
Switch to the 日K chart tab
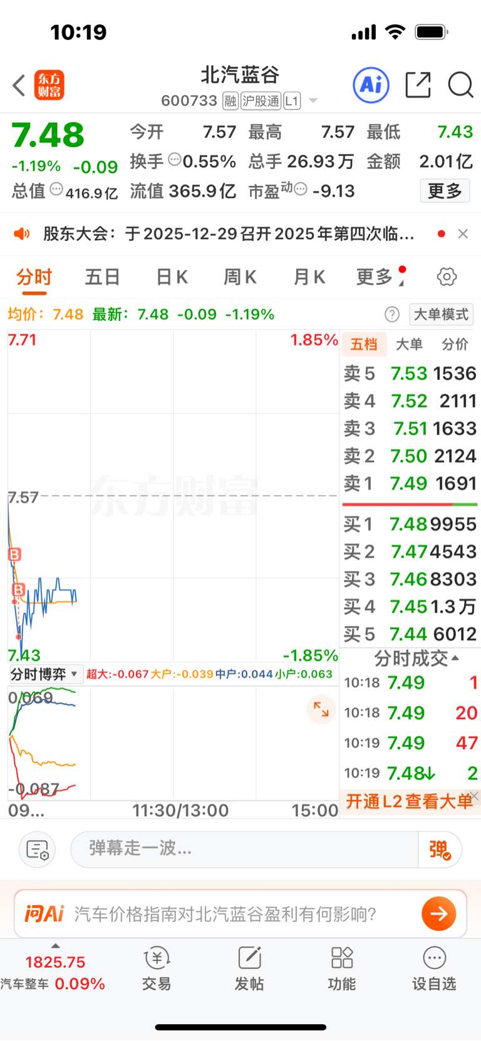pos(172,277)
